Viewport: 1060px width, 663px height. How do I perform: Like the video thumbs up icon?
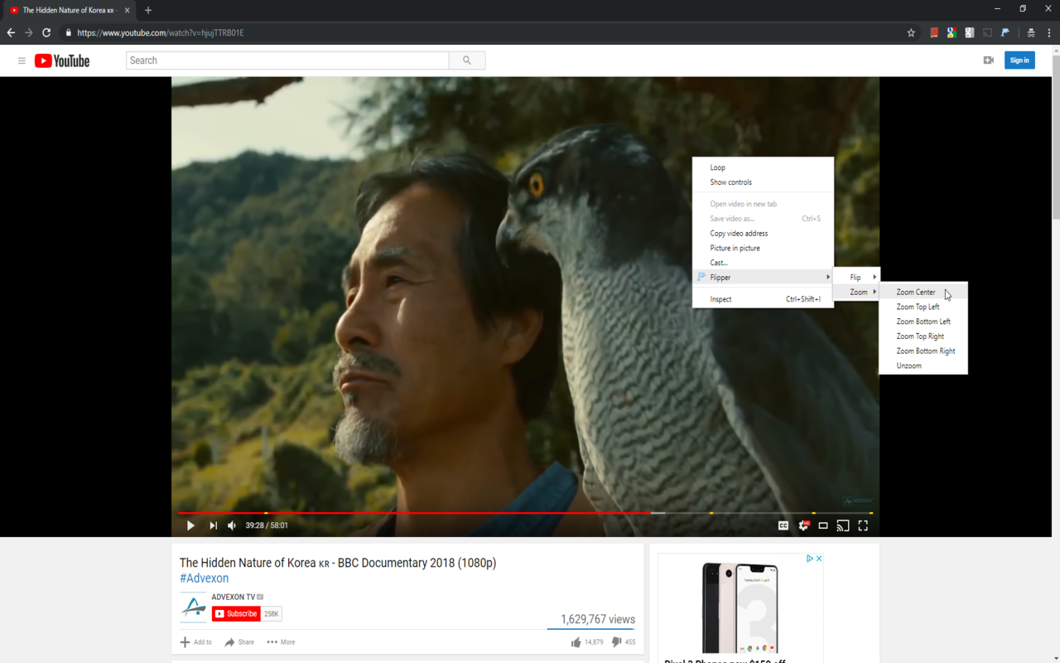pyautogui.click(x=576, y=642)
